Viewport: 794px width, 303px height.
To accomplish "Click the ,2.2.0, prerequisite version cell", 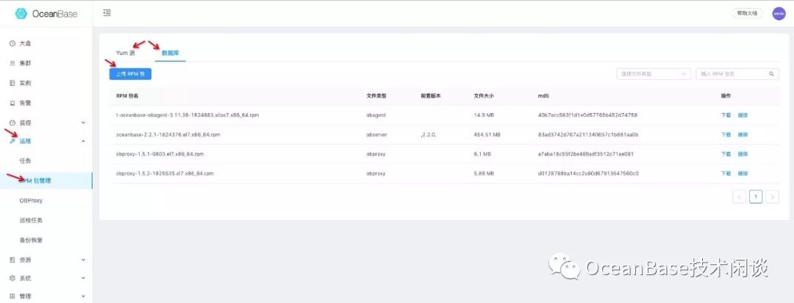I will click(x=428, y=135).
